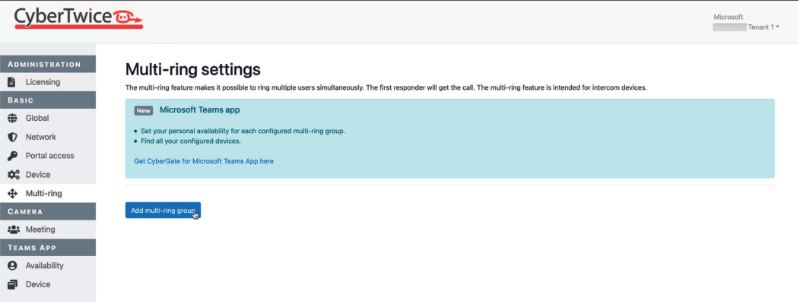Select Multi-ring in the sidebar
Viewport: 800px width, 304px height.
(x=48, y=194)
